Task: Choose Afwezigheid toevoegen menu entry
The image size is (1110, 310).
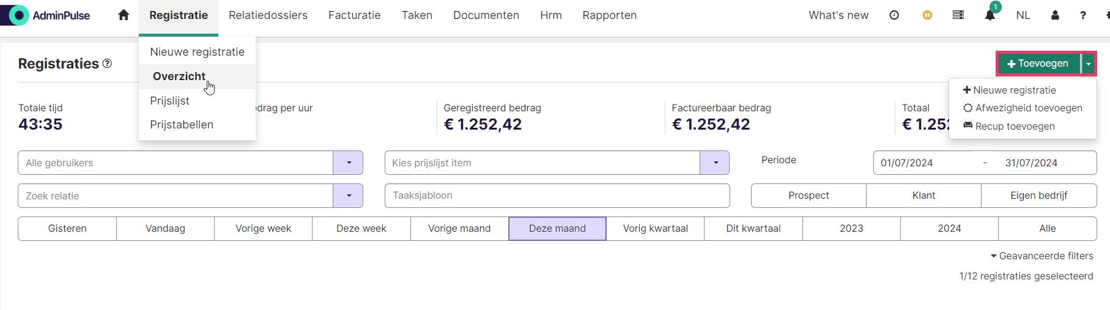Action: (x=1023, y=108)
